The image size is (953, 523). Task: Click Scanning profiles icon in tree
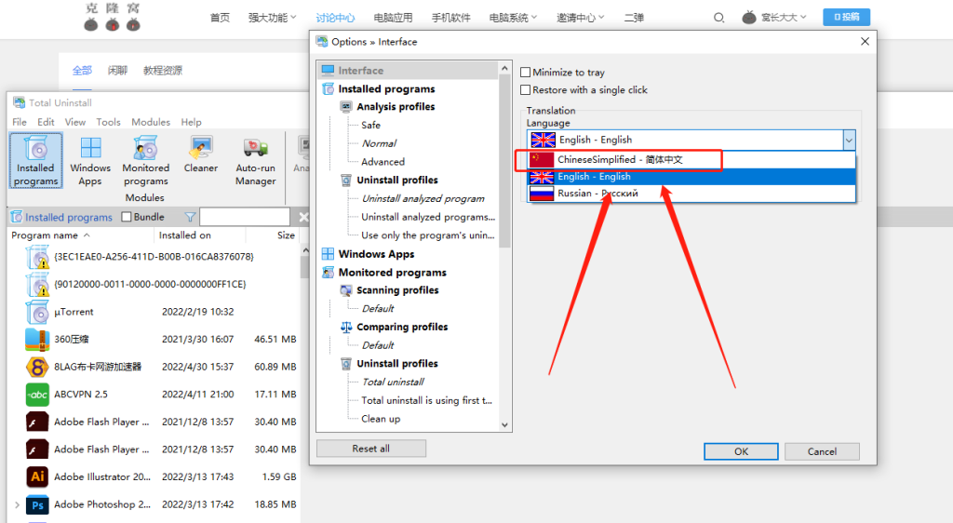pos(346,290)
